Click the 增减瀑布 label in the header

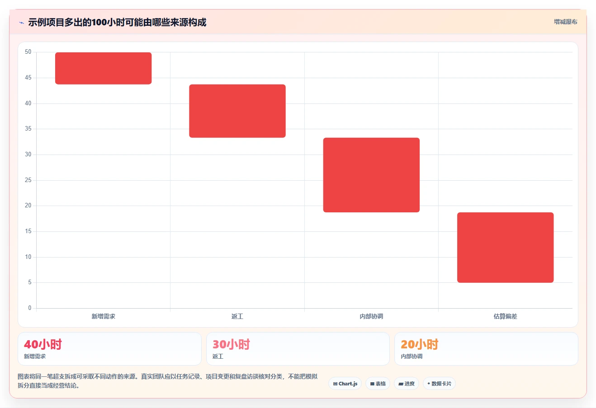566,22
